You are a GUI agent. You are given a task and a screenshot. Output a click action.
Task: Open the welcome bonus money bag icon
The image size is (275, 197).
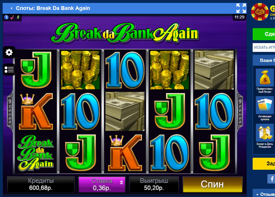coord(265,78)
